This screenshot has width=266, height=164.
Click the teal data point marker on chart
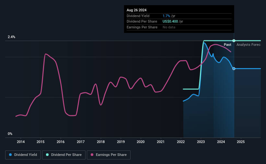(234, 41)
